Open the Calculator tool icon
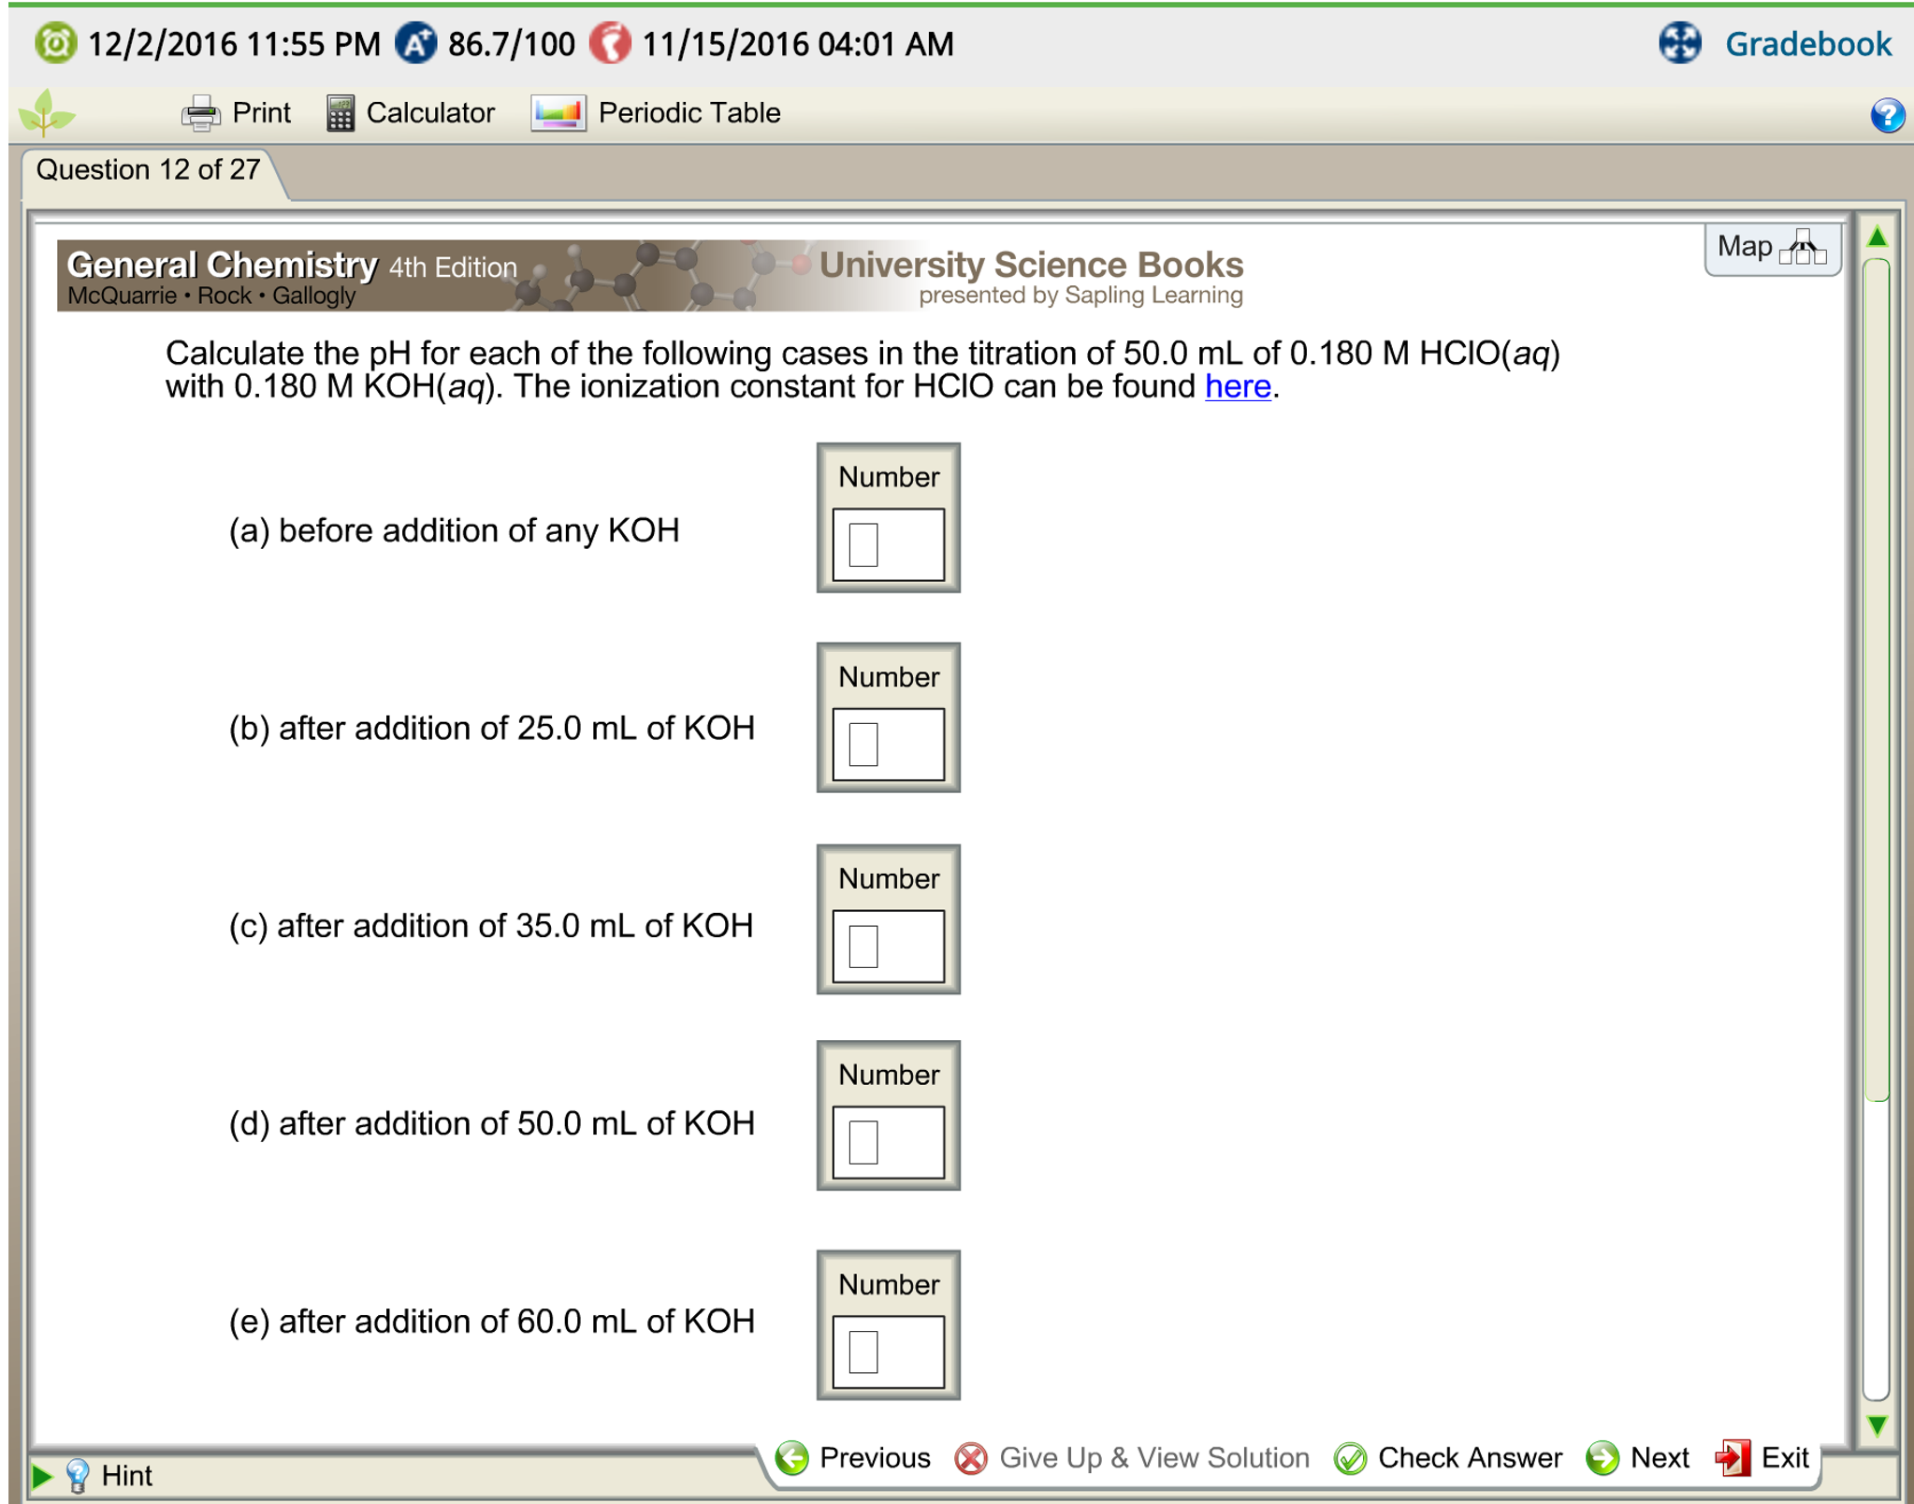The height and width of the screenshot is (1504, 1914). coord(340,113)
